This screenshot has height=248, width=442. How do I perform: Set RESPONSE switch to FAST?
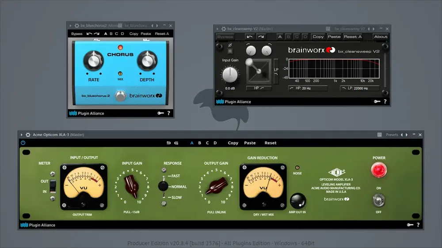coord(175,176)
